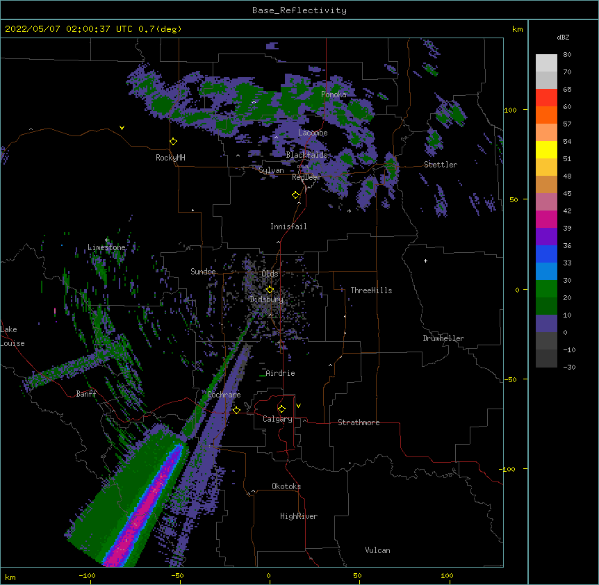Click the -30 value on the dBZ scale

point(569,368)
